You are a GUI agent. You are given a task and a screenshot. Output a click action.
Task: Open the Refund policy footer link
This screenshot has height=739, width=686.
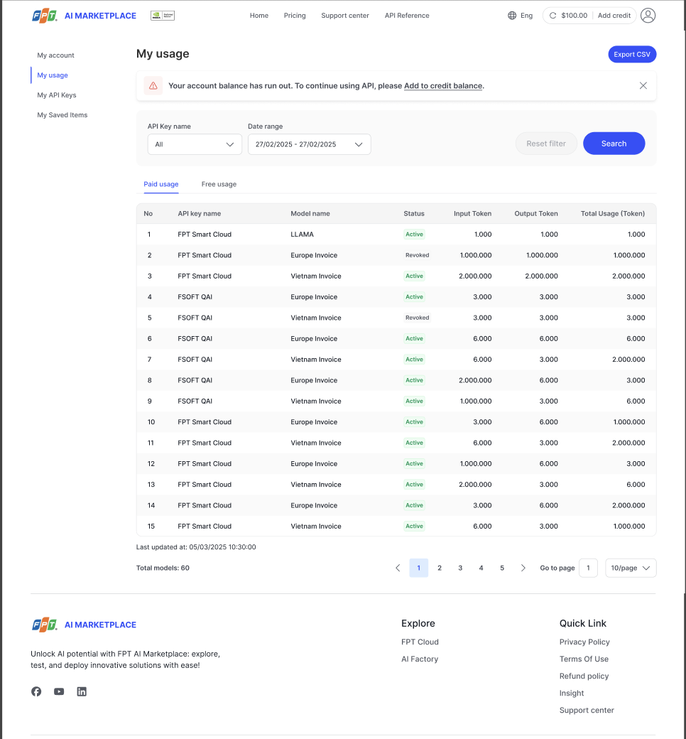click(584, 676)
